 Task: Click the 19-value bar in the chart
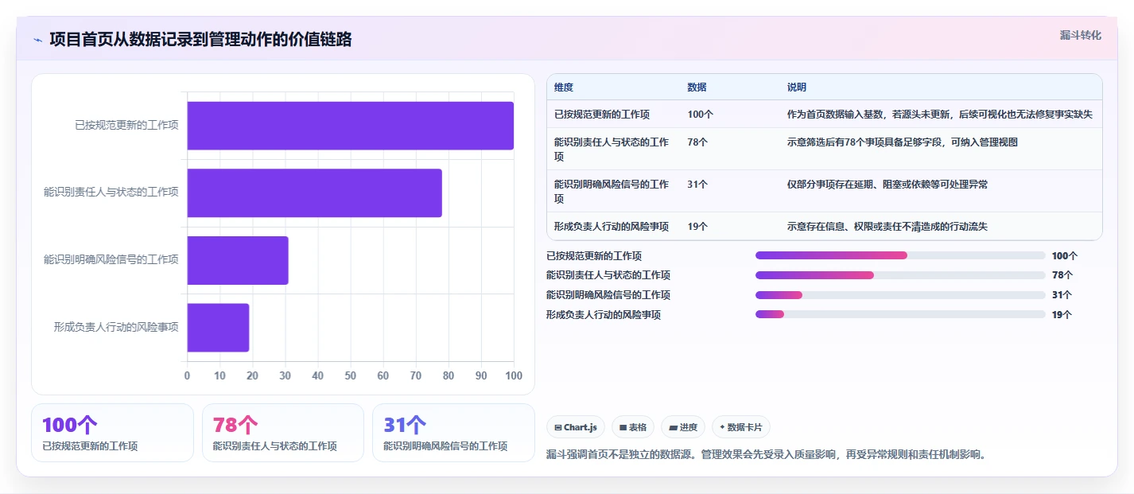pos(218,328)
